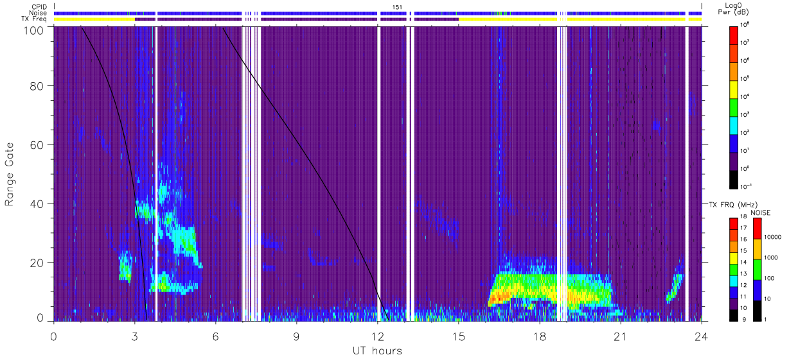This screenshot has width=789, height=364.
Task: Click the green segment of the NOISE colorbar
Action: click(756, 270)
